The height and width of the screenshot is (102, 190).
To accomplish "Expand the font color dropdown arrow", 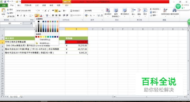I will click(x=43, y=15).
